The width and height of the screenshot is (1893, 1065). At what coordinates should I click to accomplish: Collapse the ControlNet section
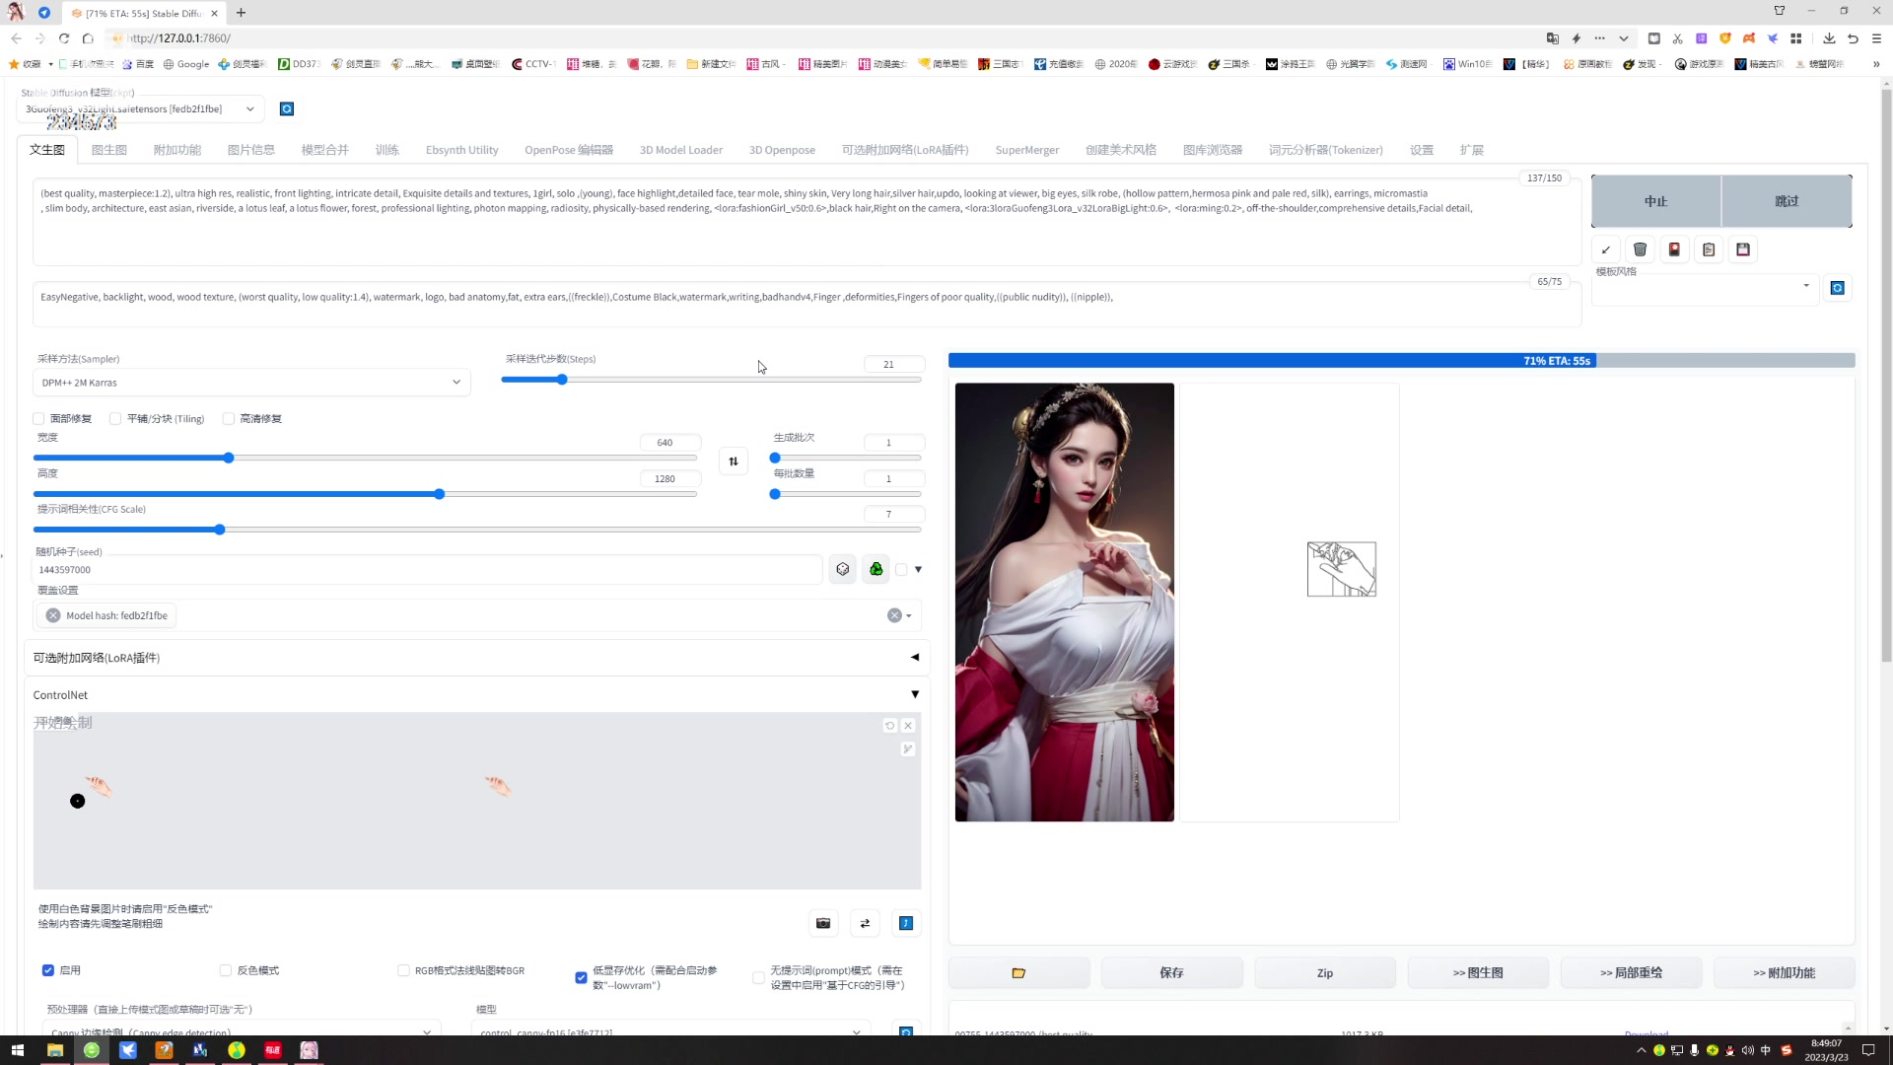[476, 695]
